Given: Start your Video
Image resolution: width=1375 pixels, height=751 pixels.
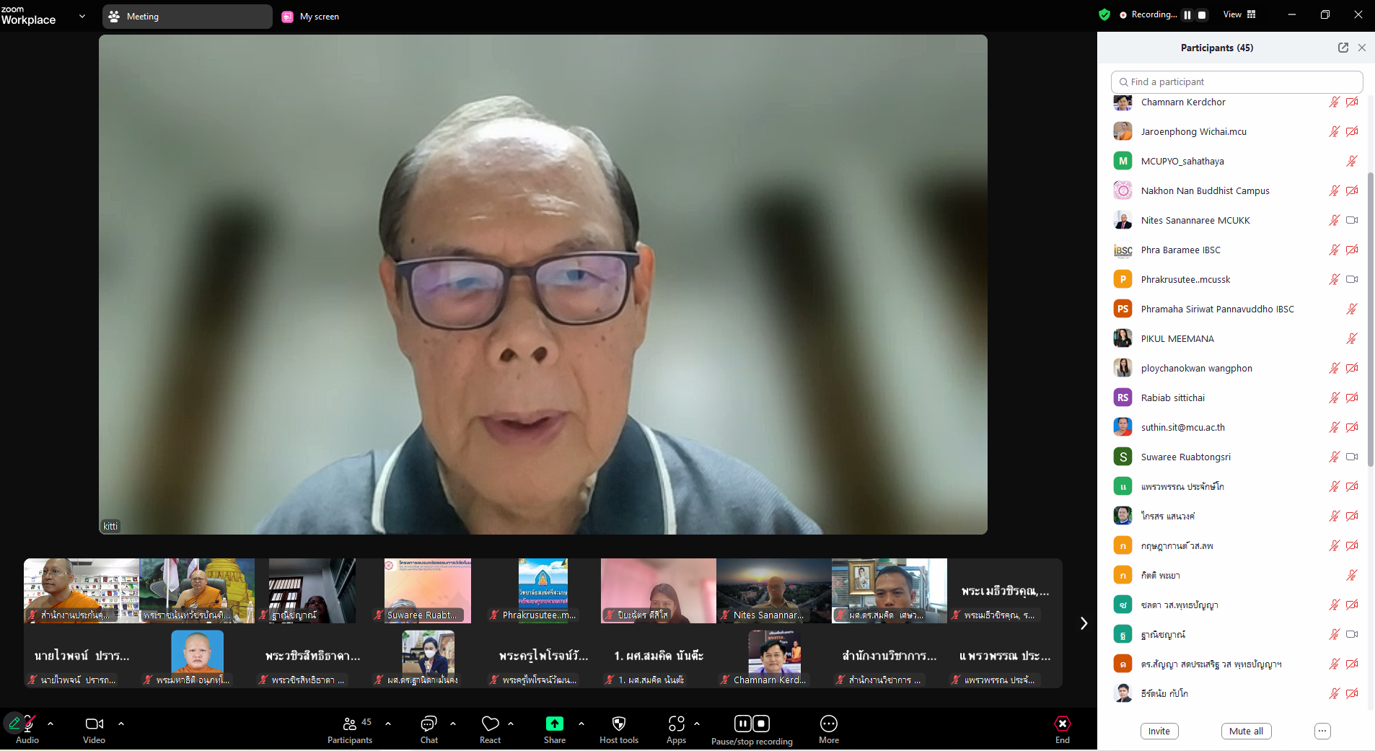Looking at the screenshot, I should click(92, 724).
